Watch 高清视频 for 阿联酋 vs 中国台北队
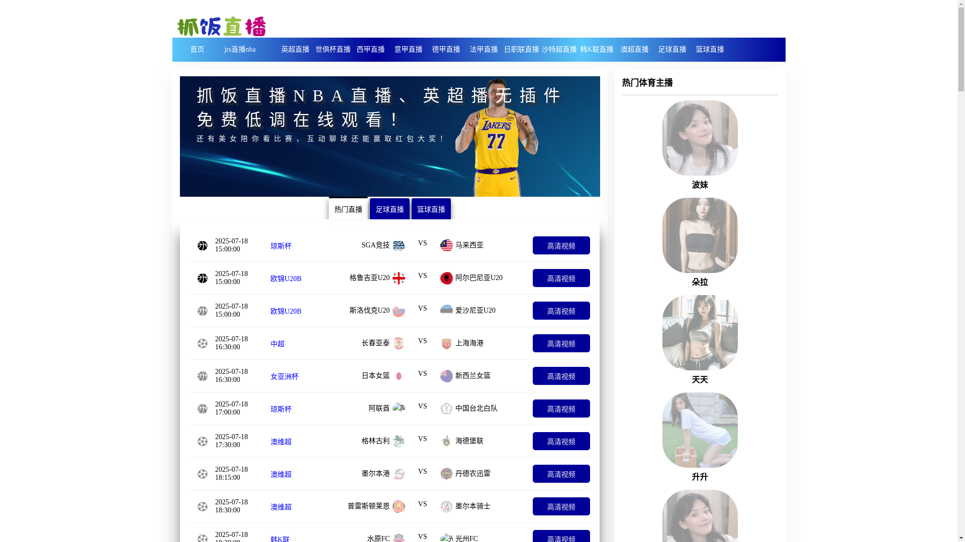965x542 pixels. tap(561, 409)
